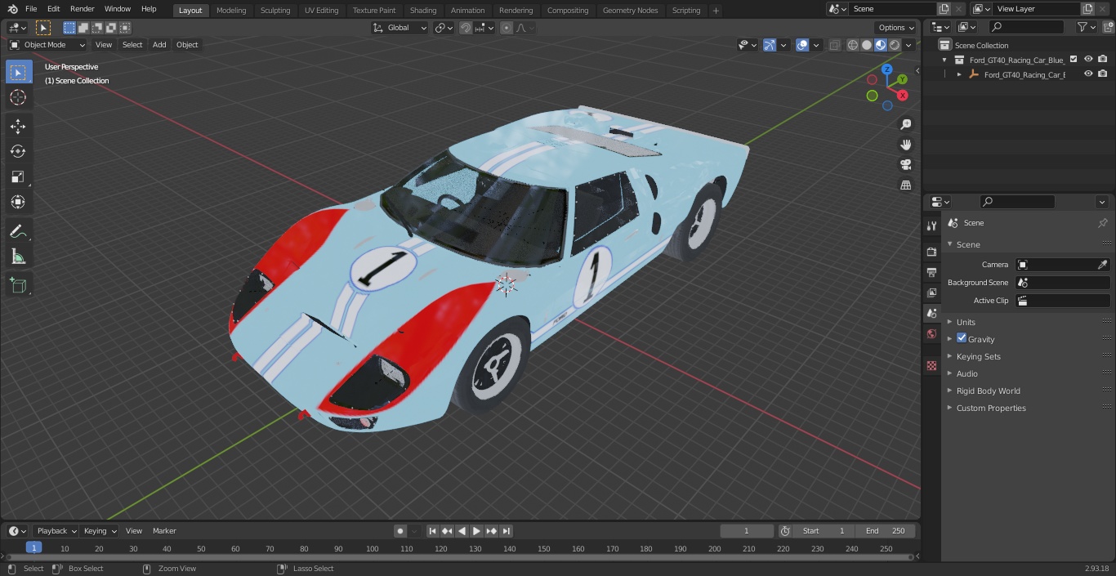Toggle X-ray display mode
The image size is (1116, 576).
pyautogui.click(x=835, y=45)
